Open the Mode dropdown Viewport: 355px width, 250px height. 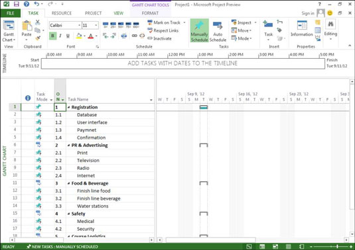(x=242, y=38)
